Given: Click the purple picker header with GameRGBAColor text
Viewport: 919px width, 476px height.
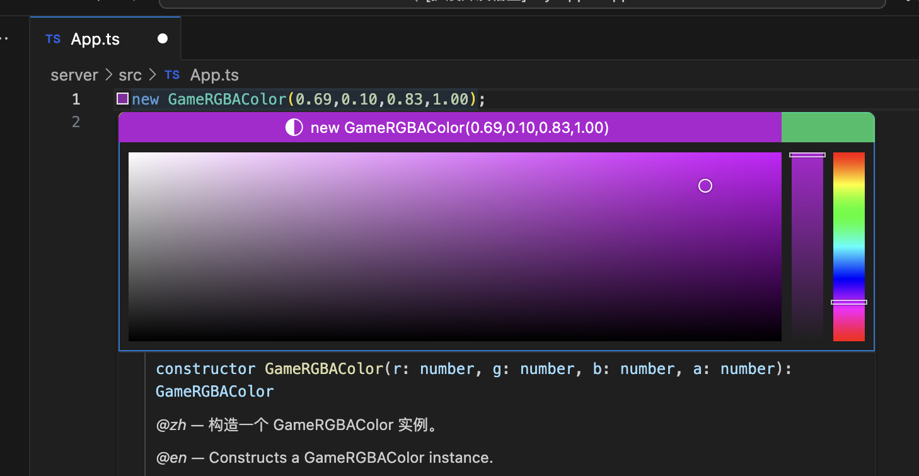Looking at the screenshot, I should pyautogui.click(x=459, y=128).
